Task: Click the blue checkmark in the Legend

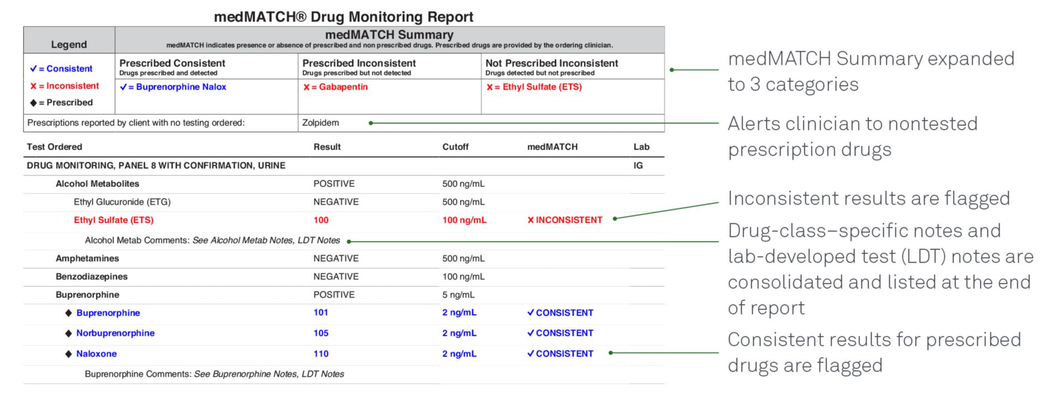Action: pyautogui.click(x=33, y=68)
